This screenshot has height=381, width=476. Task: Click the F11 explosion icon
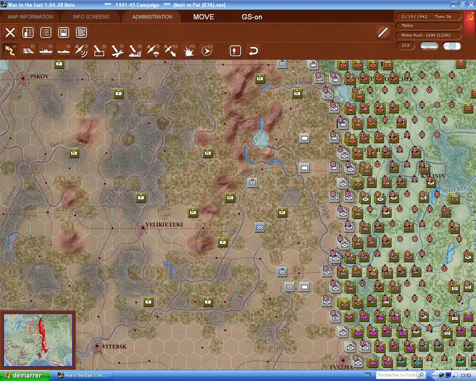[189, 51]
